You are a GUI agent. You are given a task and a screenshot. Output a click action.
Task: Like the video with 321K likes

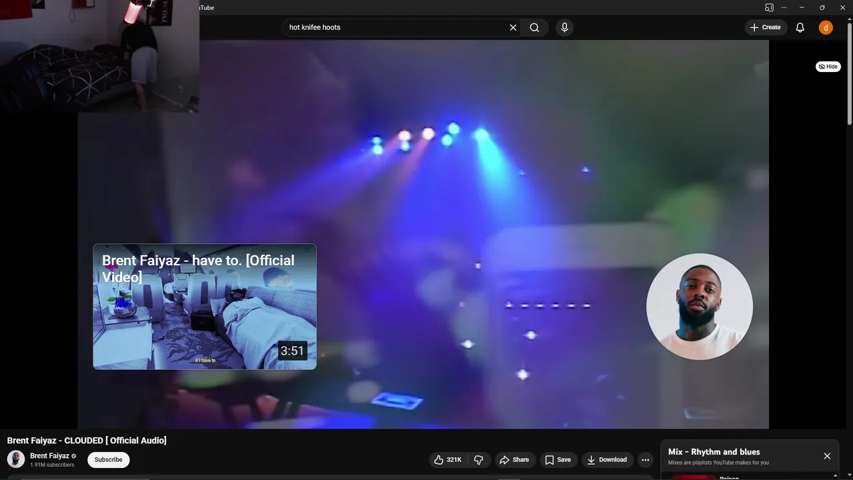coord(448,460)
